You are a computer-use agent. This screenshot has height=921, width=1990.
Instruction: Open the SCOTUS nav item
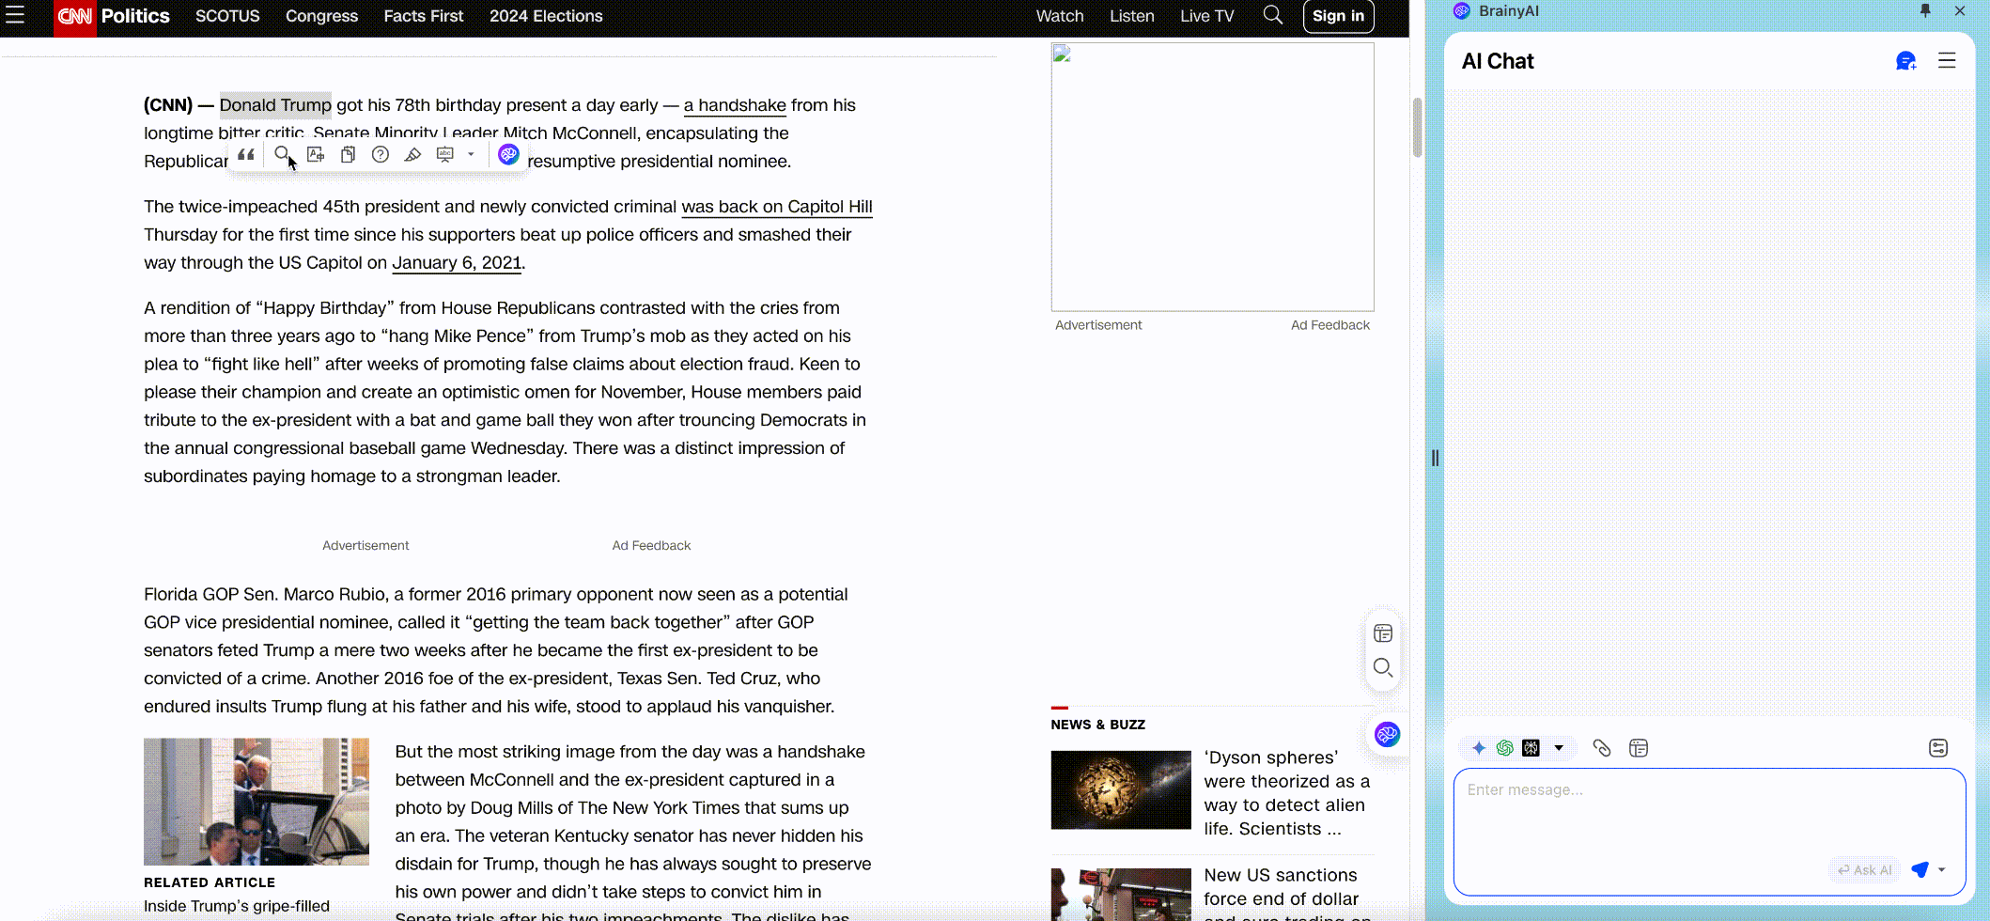tap(227, 16)
